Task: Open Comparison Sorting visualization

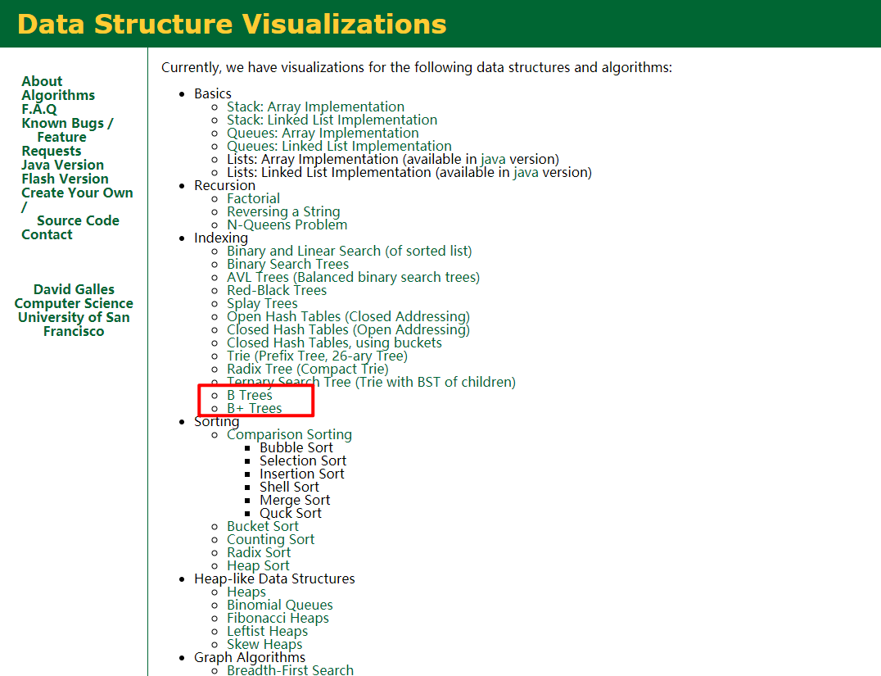Action: click(x=289, y=435)
